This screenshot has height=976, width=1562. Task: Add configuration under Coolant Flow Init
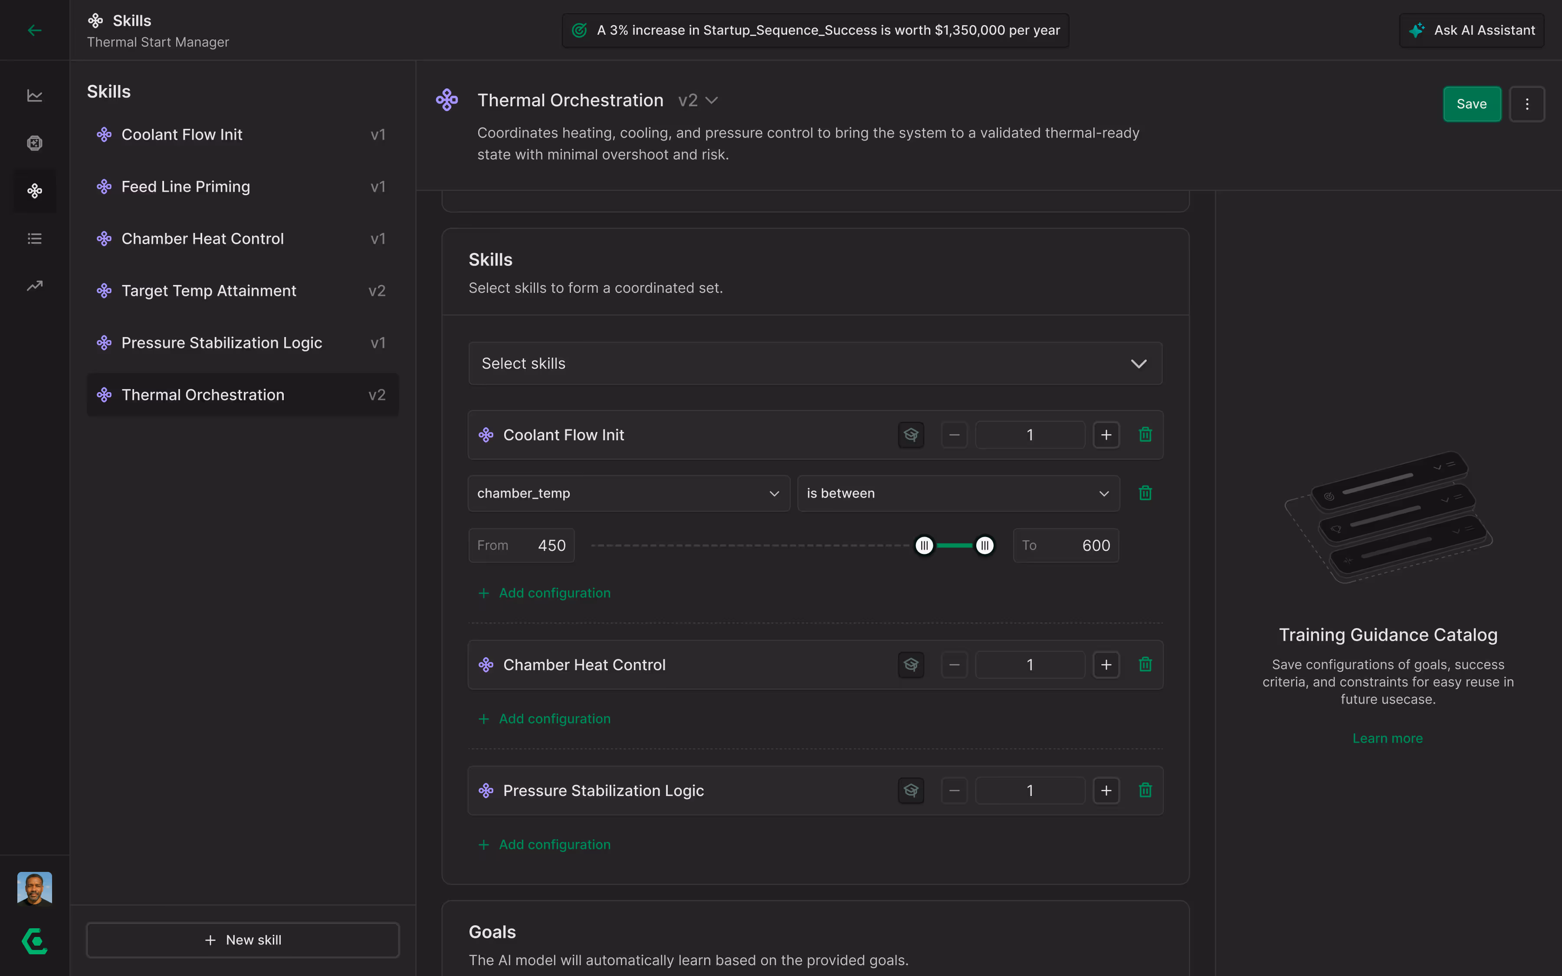click(545, 593)
